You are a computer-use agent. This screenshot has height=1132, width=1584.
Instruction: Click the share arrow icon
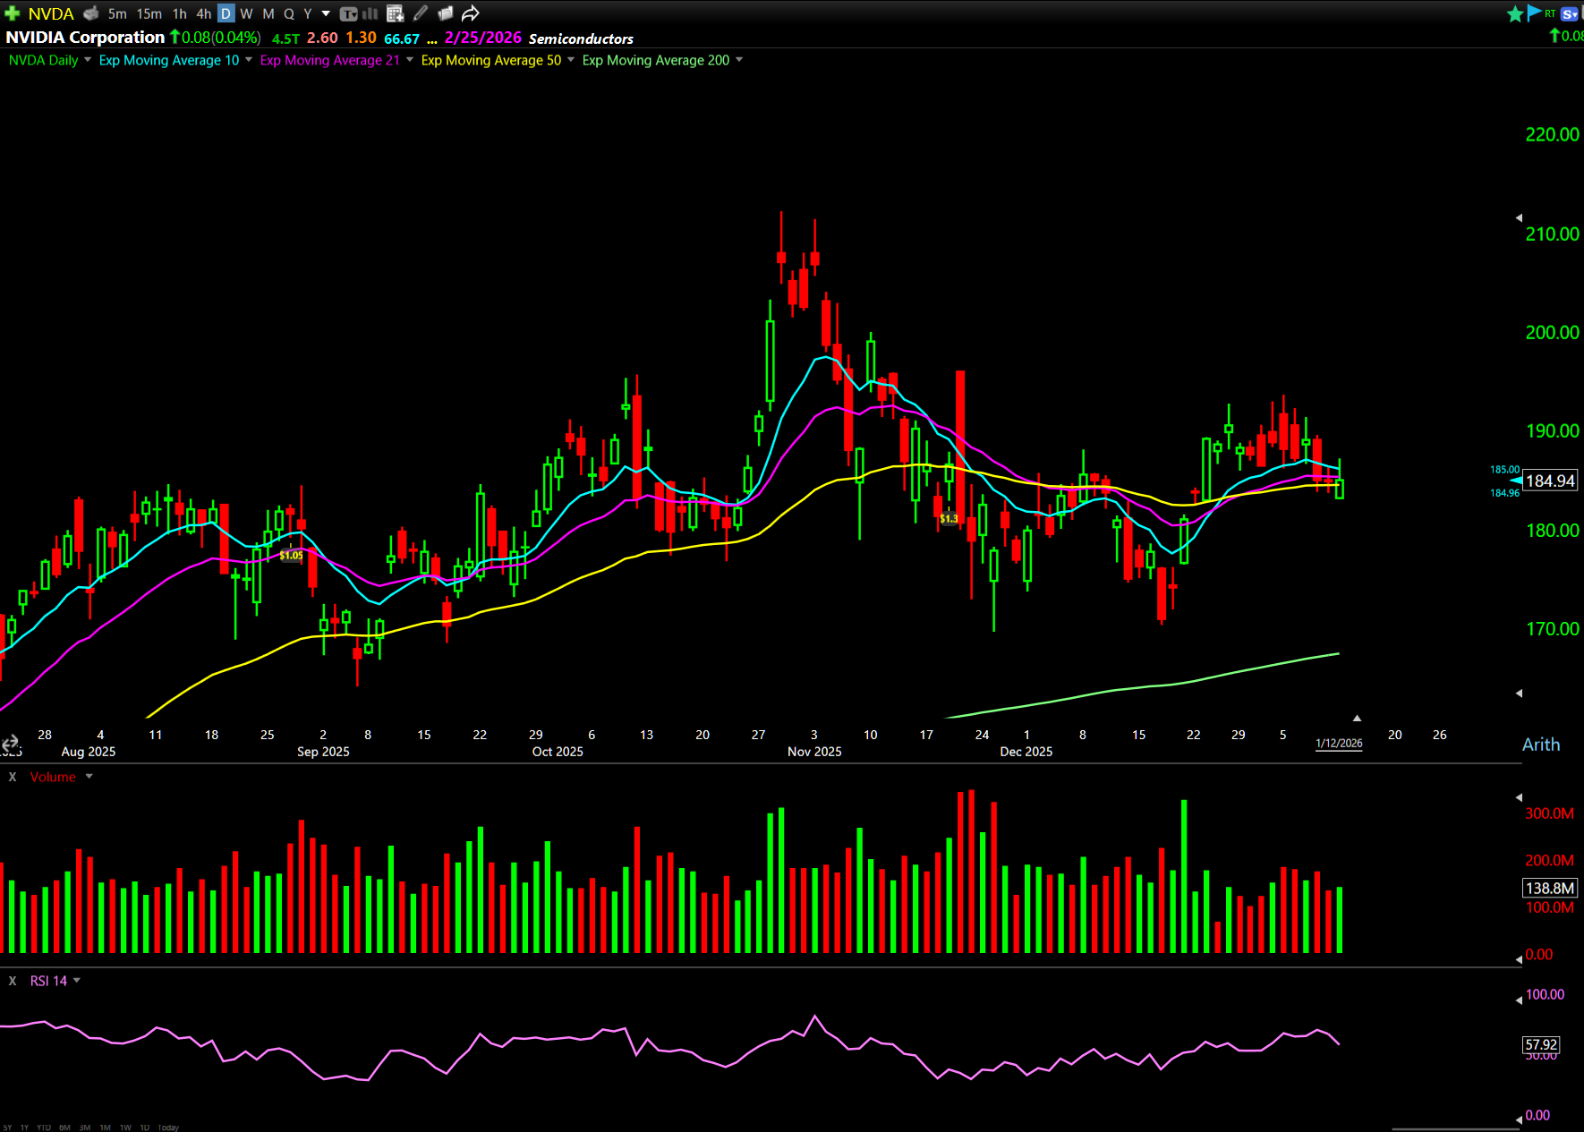[x=471, y=13]
